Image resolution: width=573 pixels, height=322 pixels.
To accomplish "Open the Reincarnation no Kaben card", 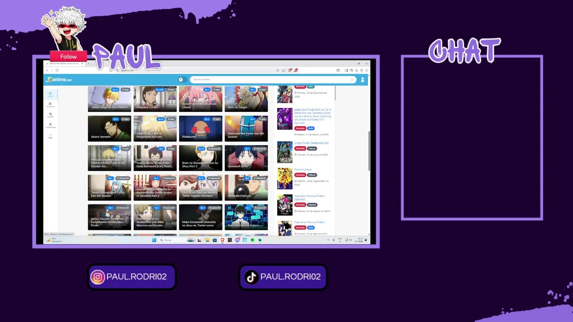I will pos(246,217).
